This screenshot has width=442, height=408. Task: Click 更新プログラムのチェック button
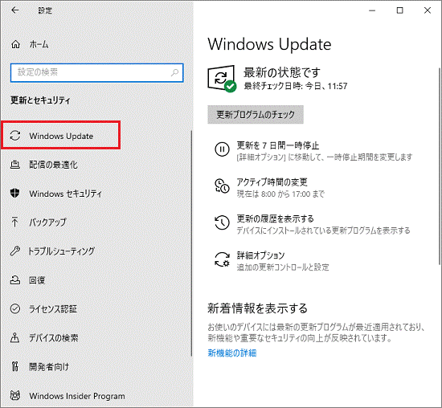[x=256, y=114]
